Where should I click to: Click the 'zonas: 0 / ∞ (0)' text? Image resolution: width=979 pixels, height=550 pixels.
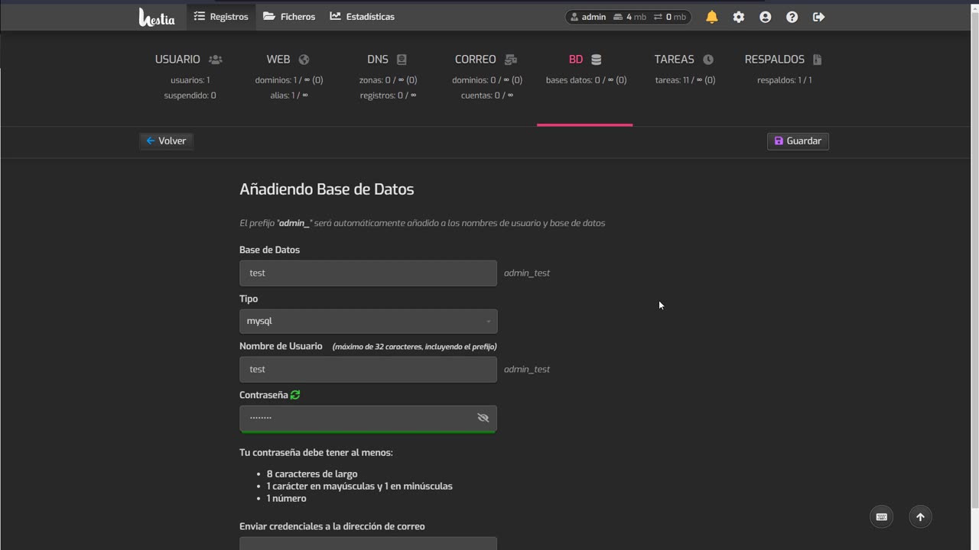point(388,80)
